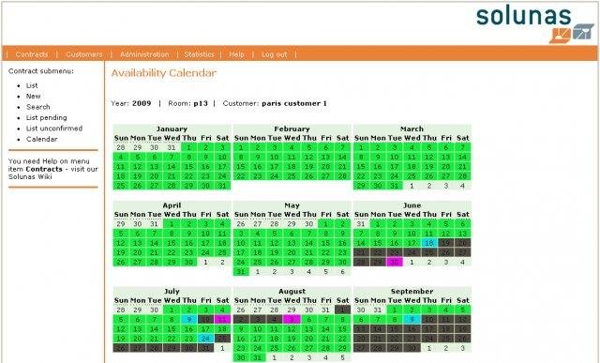Click February 28 in the calendar
Viewport: 600px width, 363px height.
pos(342,175)
